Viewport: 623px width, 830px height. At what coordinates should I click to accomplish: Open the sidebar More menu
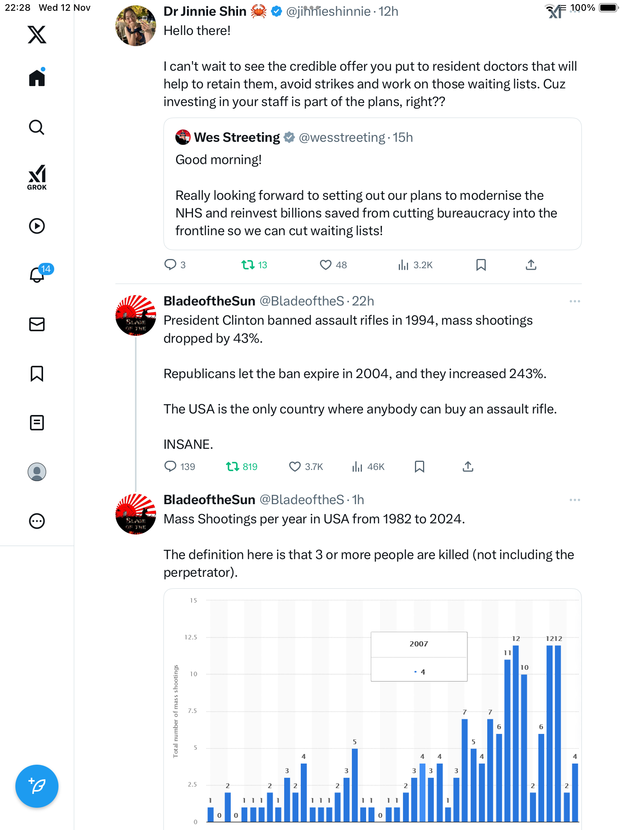click(37, 521)
